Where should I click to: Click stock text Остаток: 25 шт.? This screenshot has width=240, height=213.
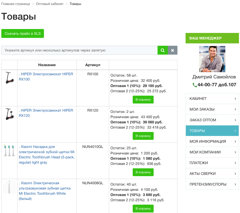[124, 148]
